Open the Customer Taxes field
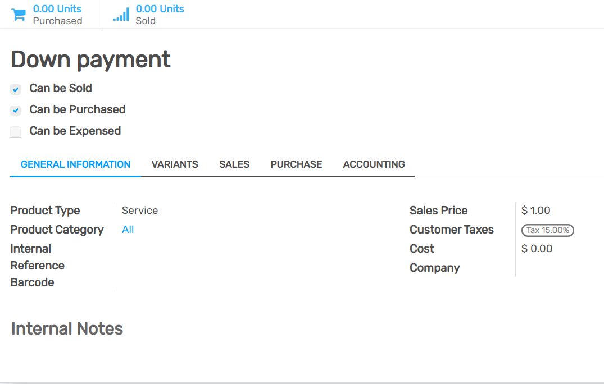 [547, 230]
